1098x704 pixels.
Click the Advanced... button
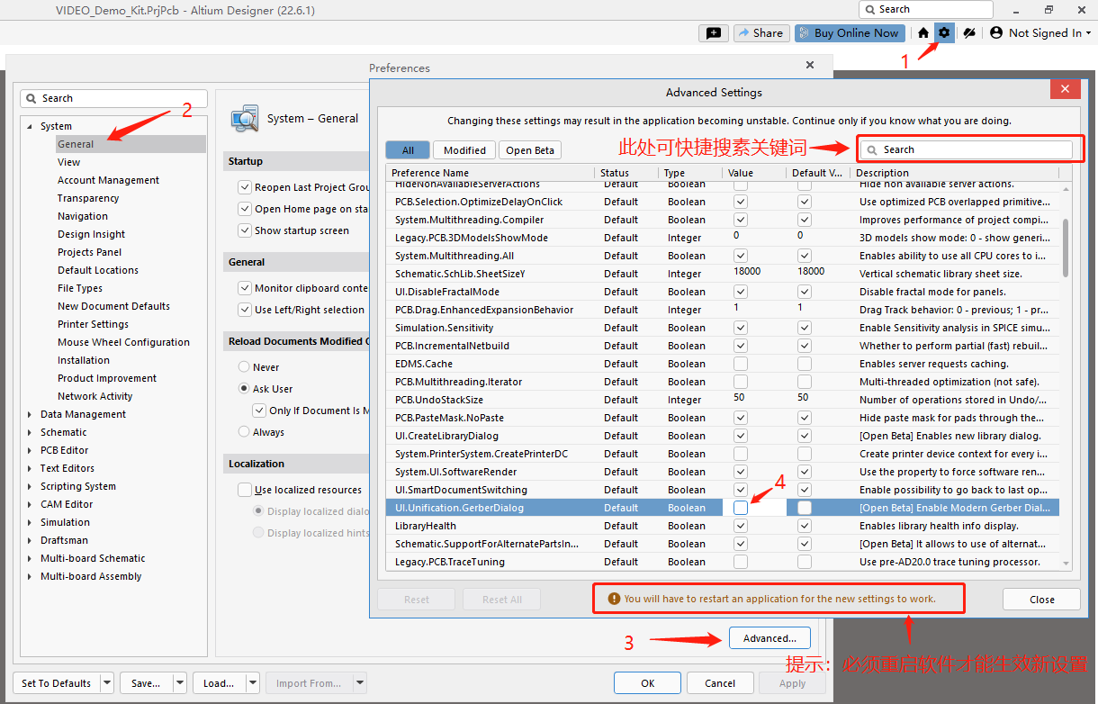(769, 638)
